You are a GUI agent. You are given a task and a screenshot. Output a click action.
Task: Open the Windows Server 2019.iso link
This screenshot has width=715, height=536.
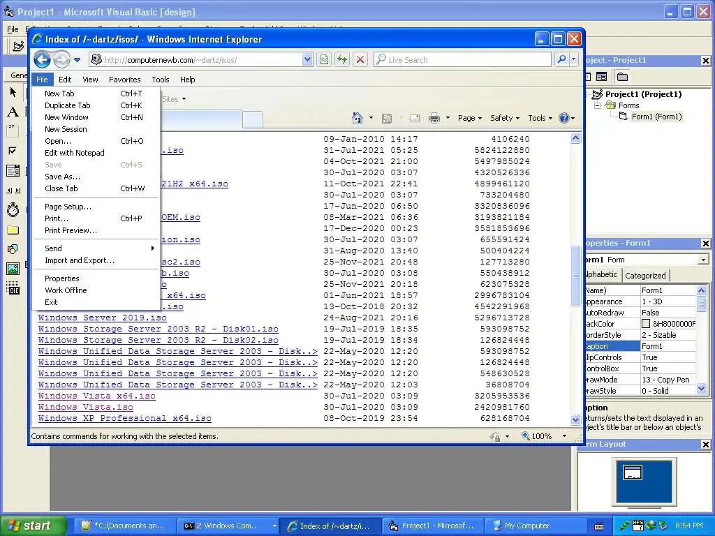pos(103,318)
